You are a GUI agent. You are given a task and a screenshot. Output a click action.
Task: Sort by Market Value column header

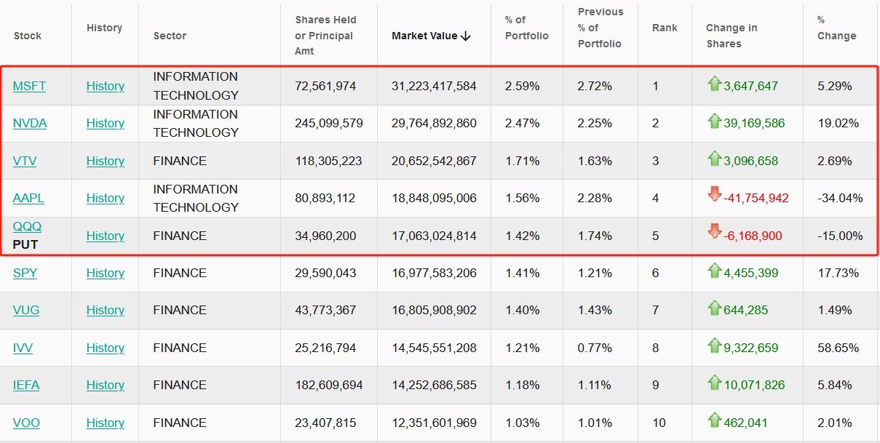coord(431,36)
